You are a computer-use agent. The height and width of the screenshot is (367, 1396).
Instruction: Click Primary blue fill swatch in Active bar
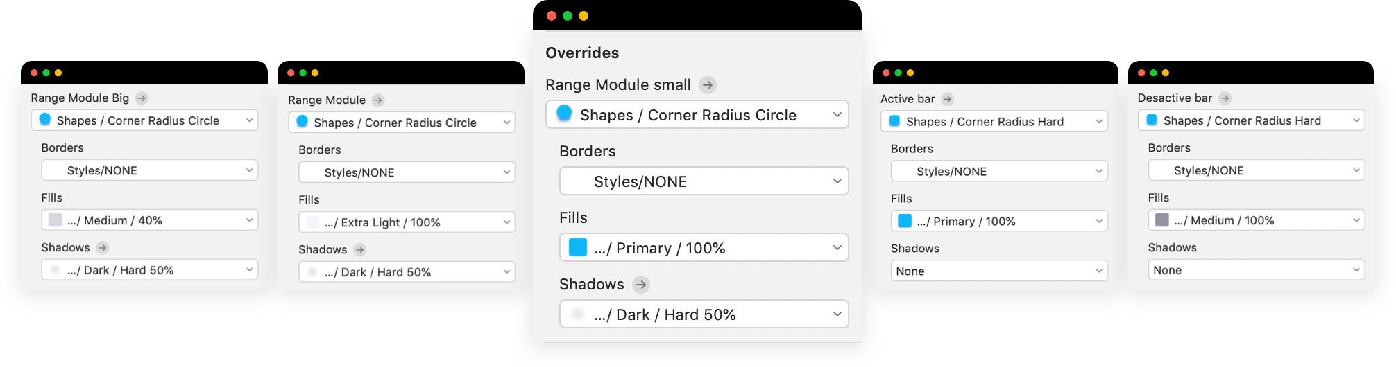tap(905, 221)
